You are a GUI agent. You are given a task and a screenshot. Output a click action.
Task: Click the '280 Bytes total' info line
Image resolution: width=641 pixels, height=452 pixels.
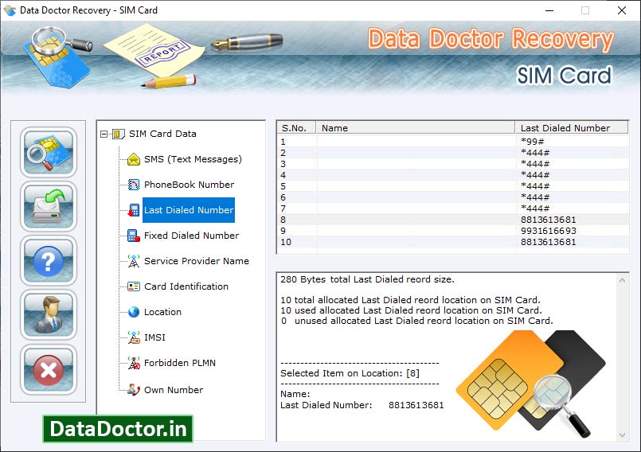point(367,279)
